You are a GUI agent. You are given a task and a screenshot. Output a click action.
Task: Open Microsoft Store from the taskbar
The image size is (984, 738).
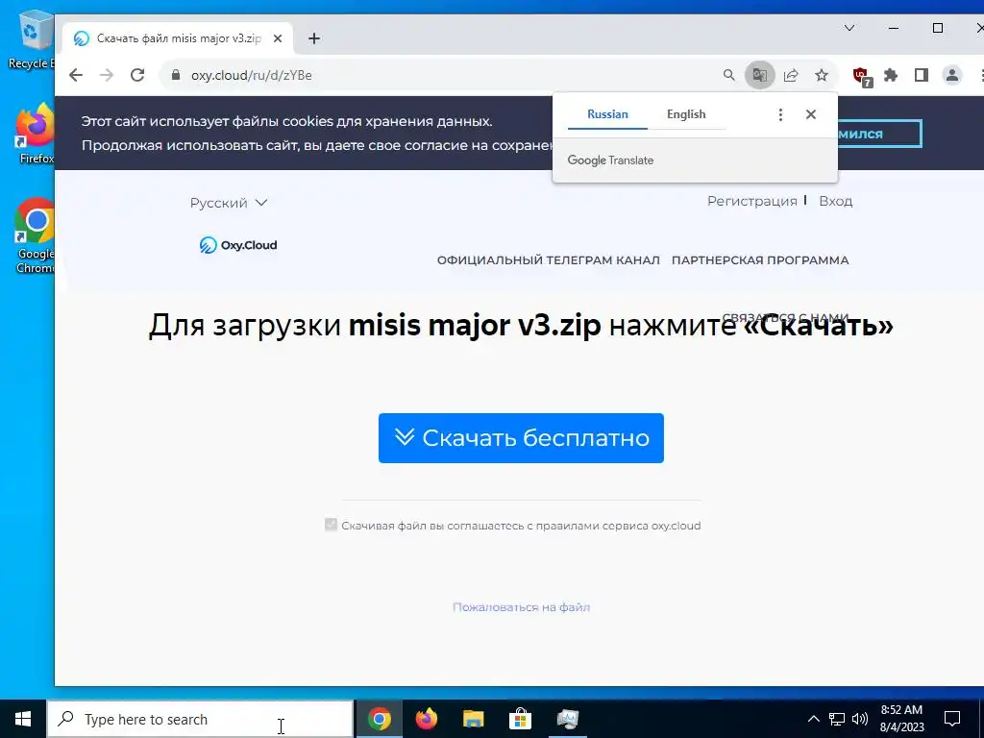520,719
